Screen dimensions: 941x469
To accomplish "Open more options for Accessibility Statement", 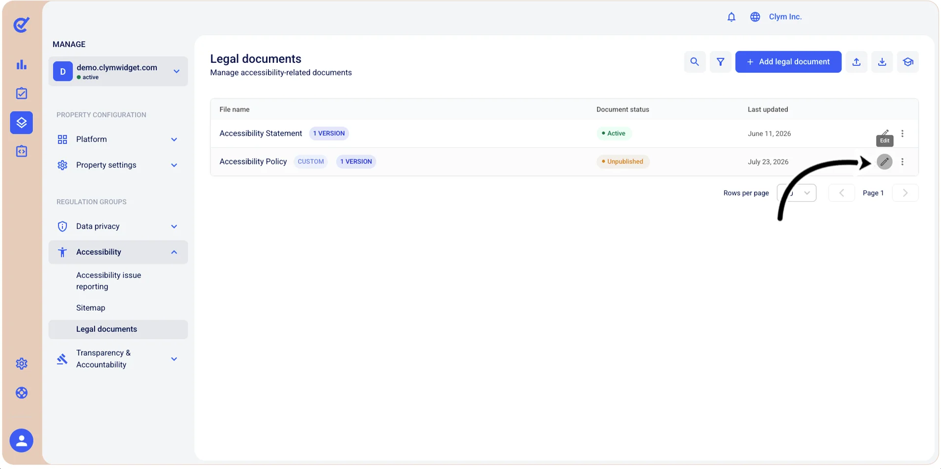I will pyautogui.click(x=902, y=134).
